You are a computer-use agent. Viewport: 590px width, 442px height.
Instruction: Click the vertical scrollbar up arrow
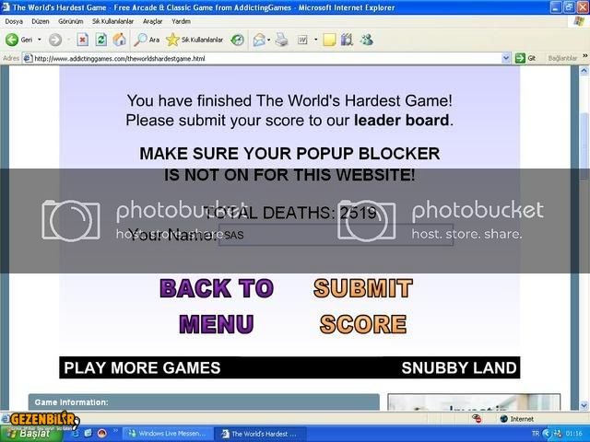(x=584, y=70)
